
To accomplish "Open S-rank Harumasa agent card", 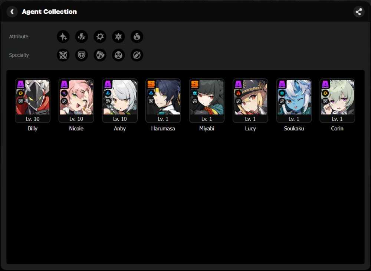I will [163, 101].
